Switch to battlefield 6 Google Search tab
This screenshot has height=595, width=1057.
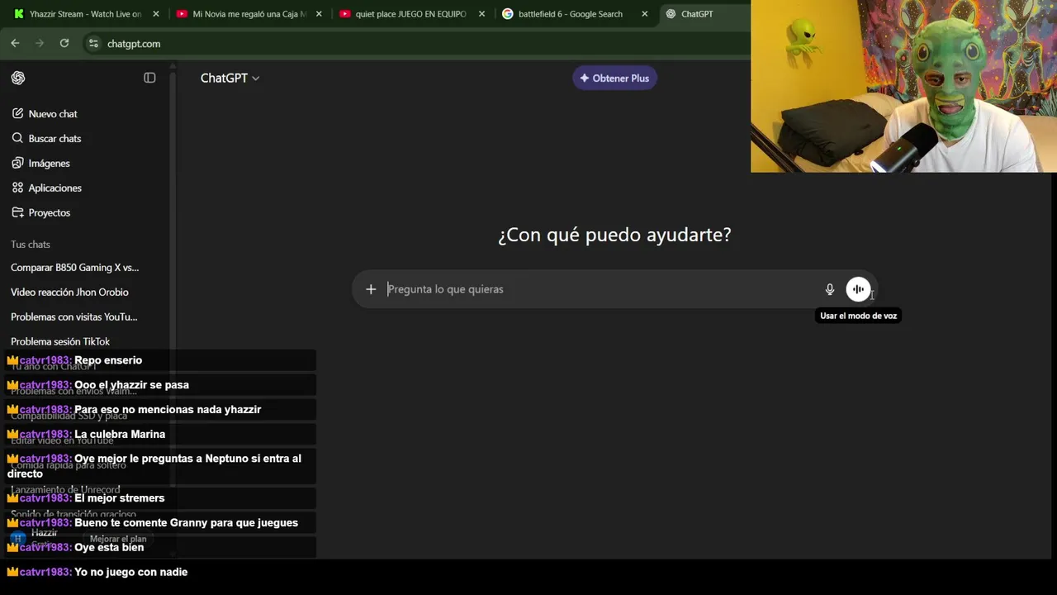pos(576,14)
